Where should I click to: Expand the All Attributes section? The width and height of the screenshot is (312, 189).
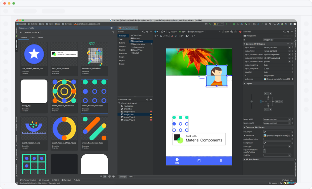coord(252,159)
